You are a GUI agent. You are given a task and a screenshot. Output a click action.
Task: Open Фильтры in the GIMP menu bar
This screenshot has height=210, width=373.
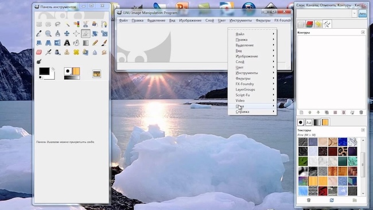tap(263, 21)
